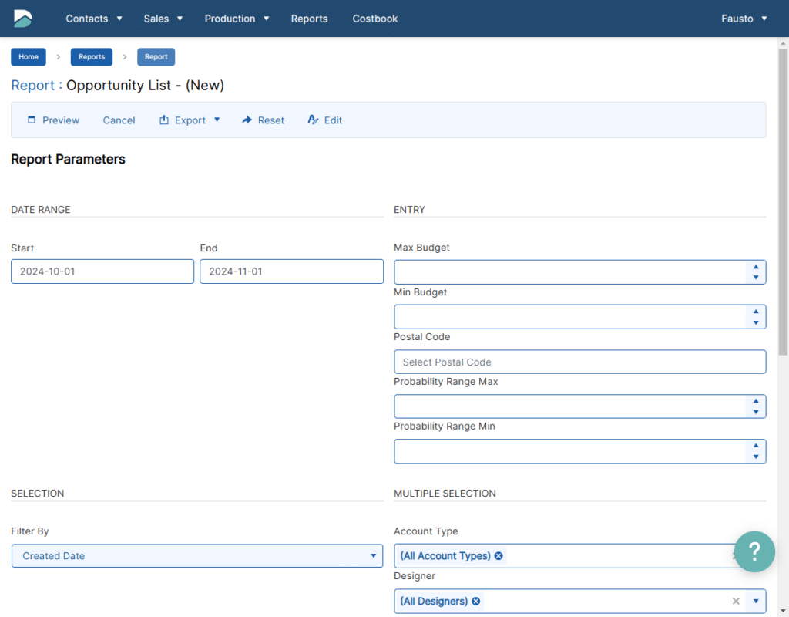Viewport: 789px width, 617px height.
Task: Open the Fausto user menu
Action: (x=744, y=19)
